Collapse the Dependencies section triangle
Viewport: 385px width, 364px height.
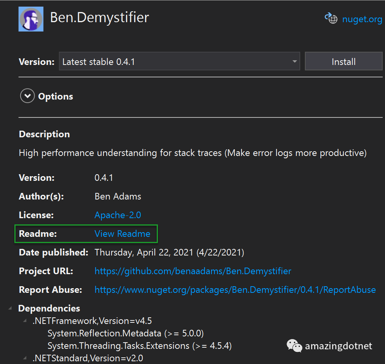pos(10,308)
